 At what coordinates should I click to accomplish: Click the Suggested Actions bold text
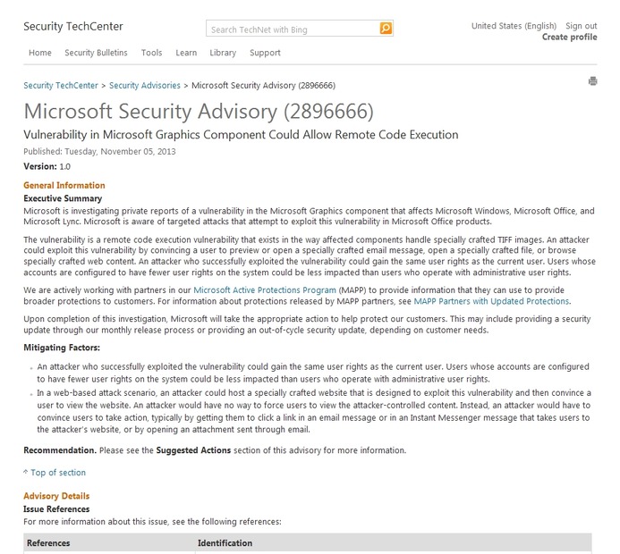(193, 450)
